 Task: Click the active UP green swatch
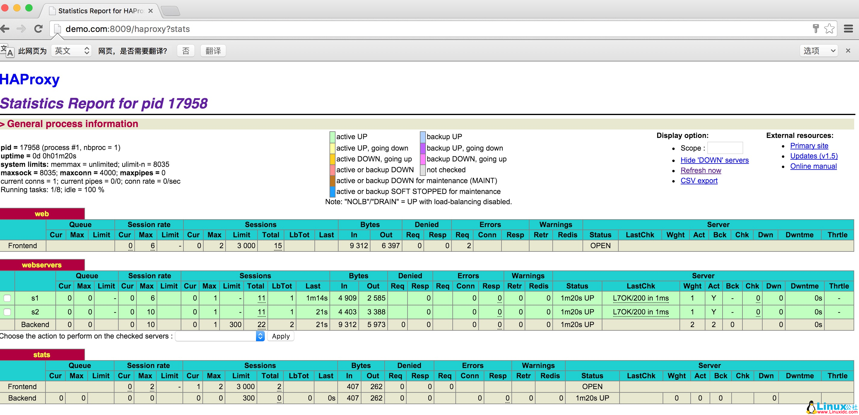pyautogui.click(x=332, y=137)
